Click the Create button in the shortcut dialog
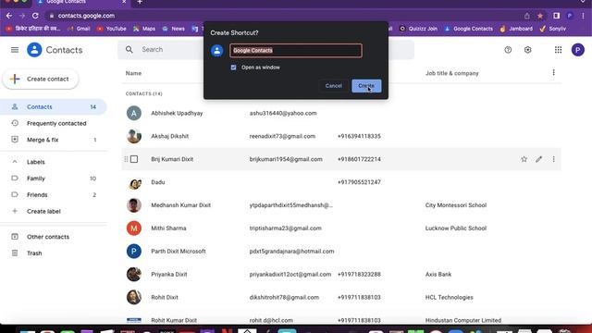 pos(366,86)
